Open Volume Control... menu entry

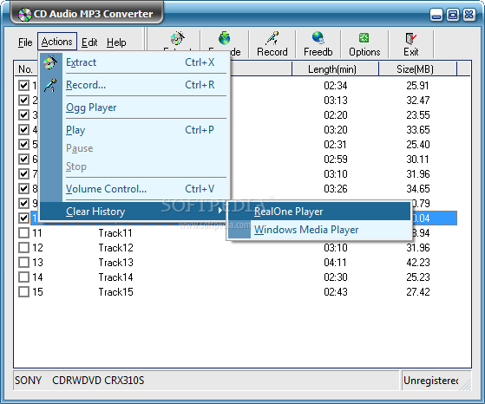pos(135,189)
